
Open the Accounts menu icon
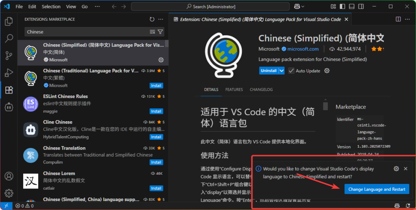9,176
